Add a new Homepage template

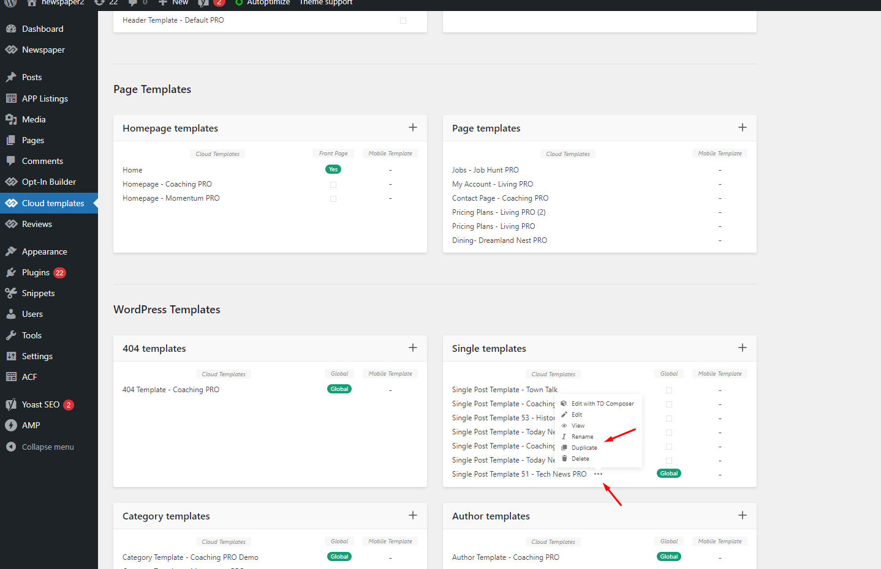pos(413,127)
